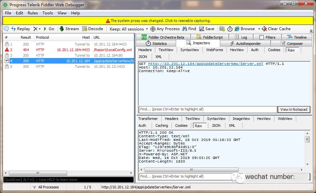
Task: Select the WebForms request inspector tab
Action: 214,50
